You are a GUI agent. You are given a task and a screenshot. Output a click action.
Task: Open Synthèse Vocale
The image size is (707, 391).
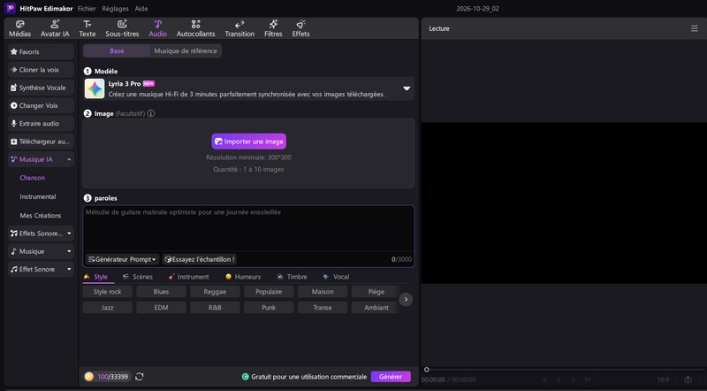pyautogui.click(x=41, y=88)
